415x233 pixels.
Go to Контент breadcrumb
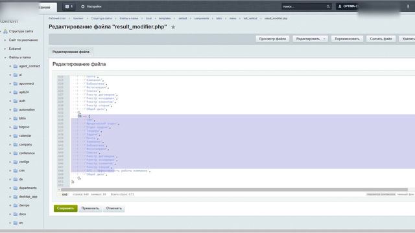tap(78, 19)
